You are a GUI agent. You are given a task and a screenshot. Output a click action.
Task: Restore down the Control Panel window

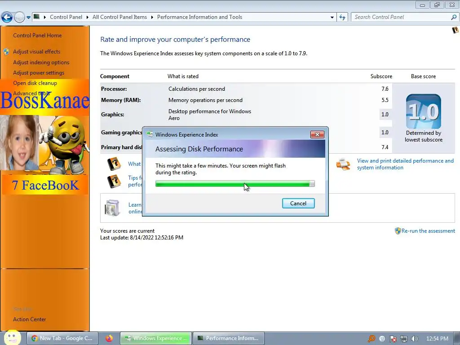(x=437, y=4)
